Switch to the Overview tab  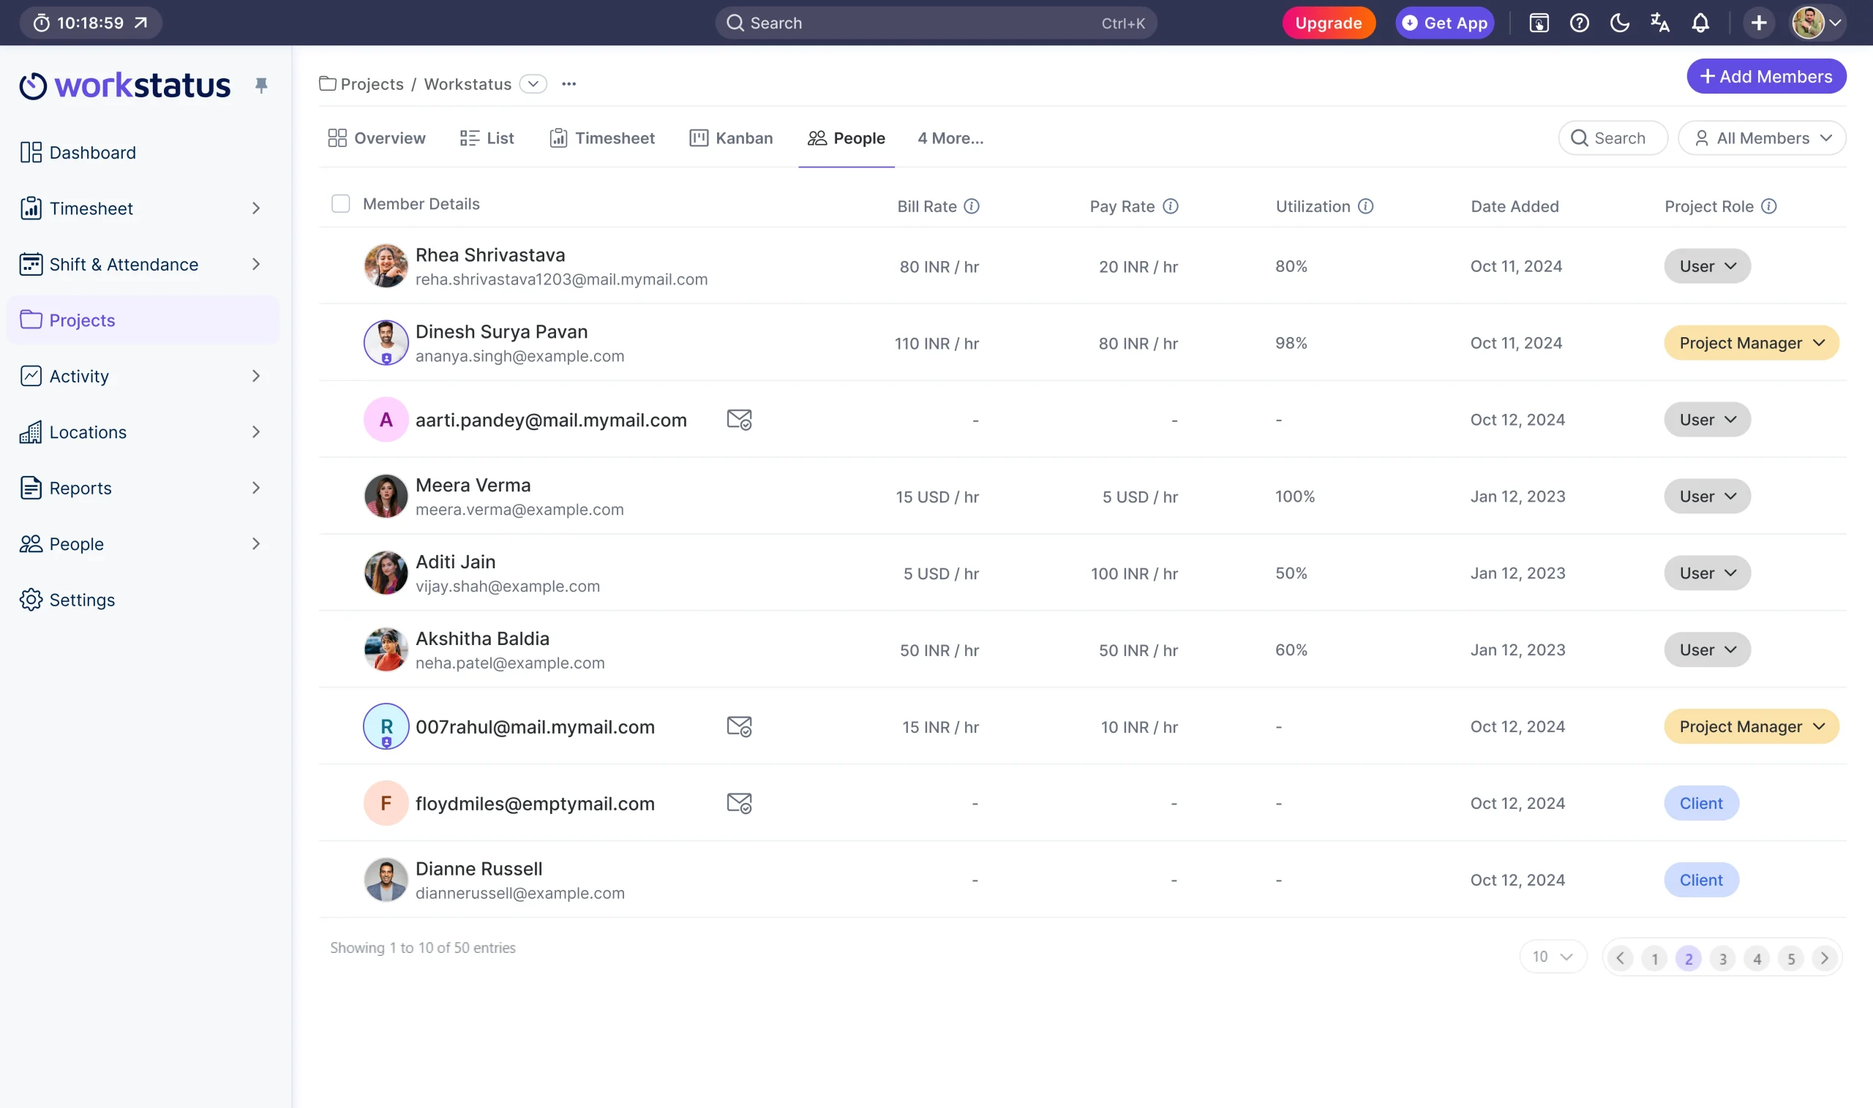[x=376, y=137]
